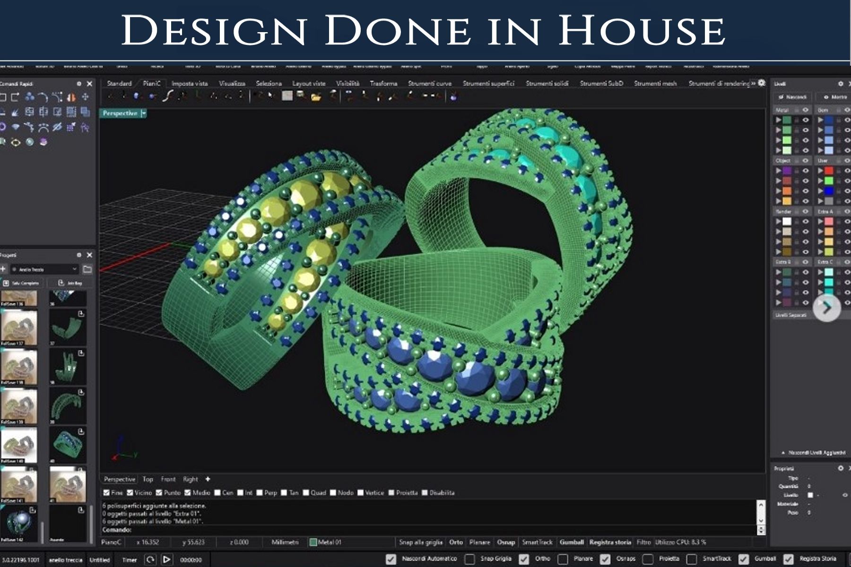The height and width of the screenshot is (567, 851).
Task: Click the Nascondi button in Livelli
Action: coord(792,97)
